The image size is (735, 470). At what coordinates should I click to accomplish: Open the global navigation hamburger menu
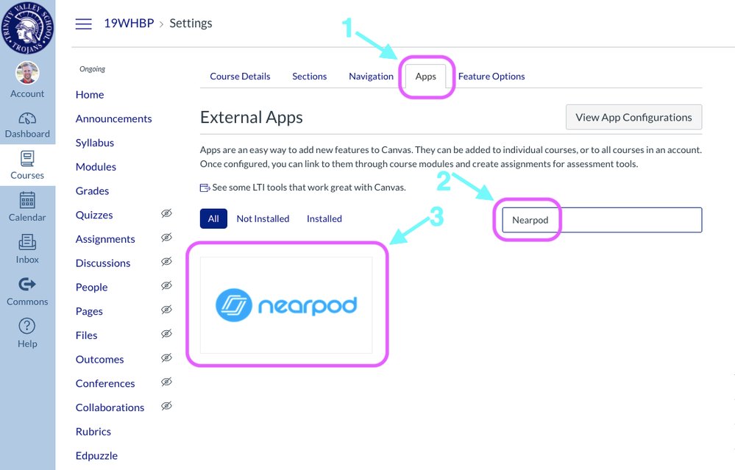click(x=83, y=23)
